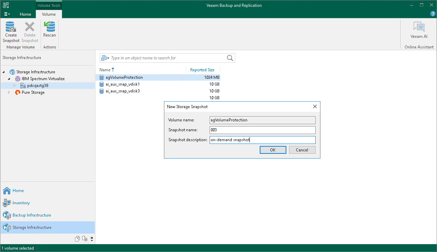Viewport: 437px width, 252px height.
Task: Cancel the New Storage Snapshot dialog
Action: [x=302, y=150]
